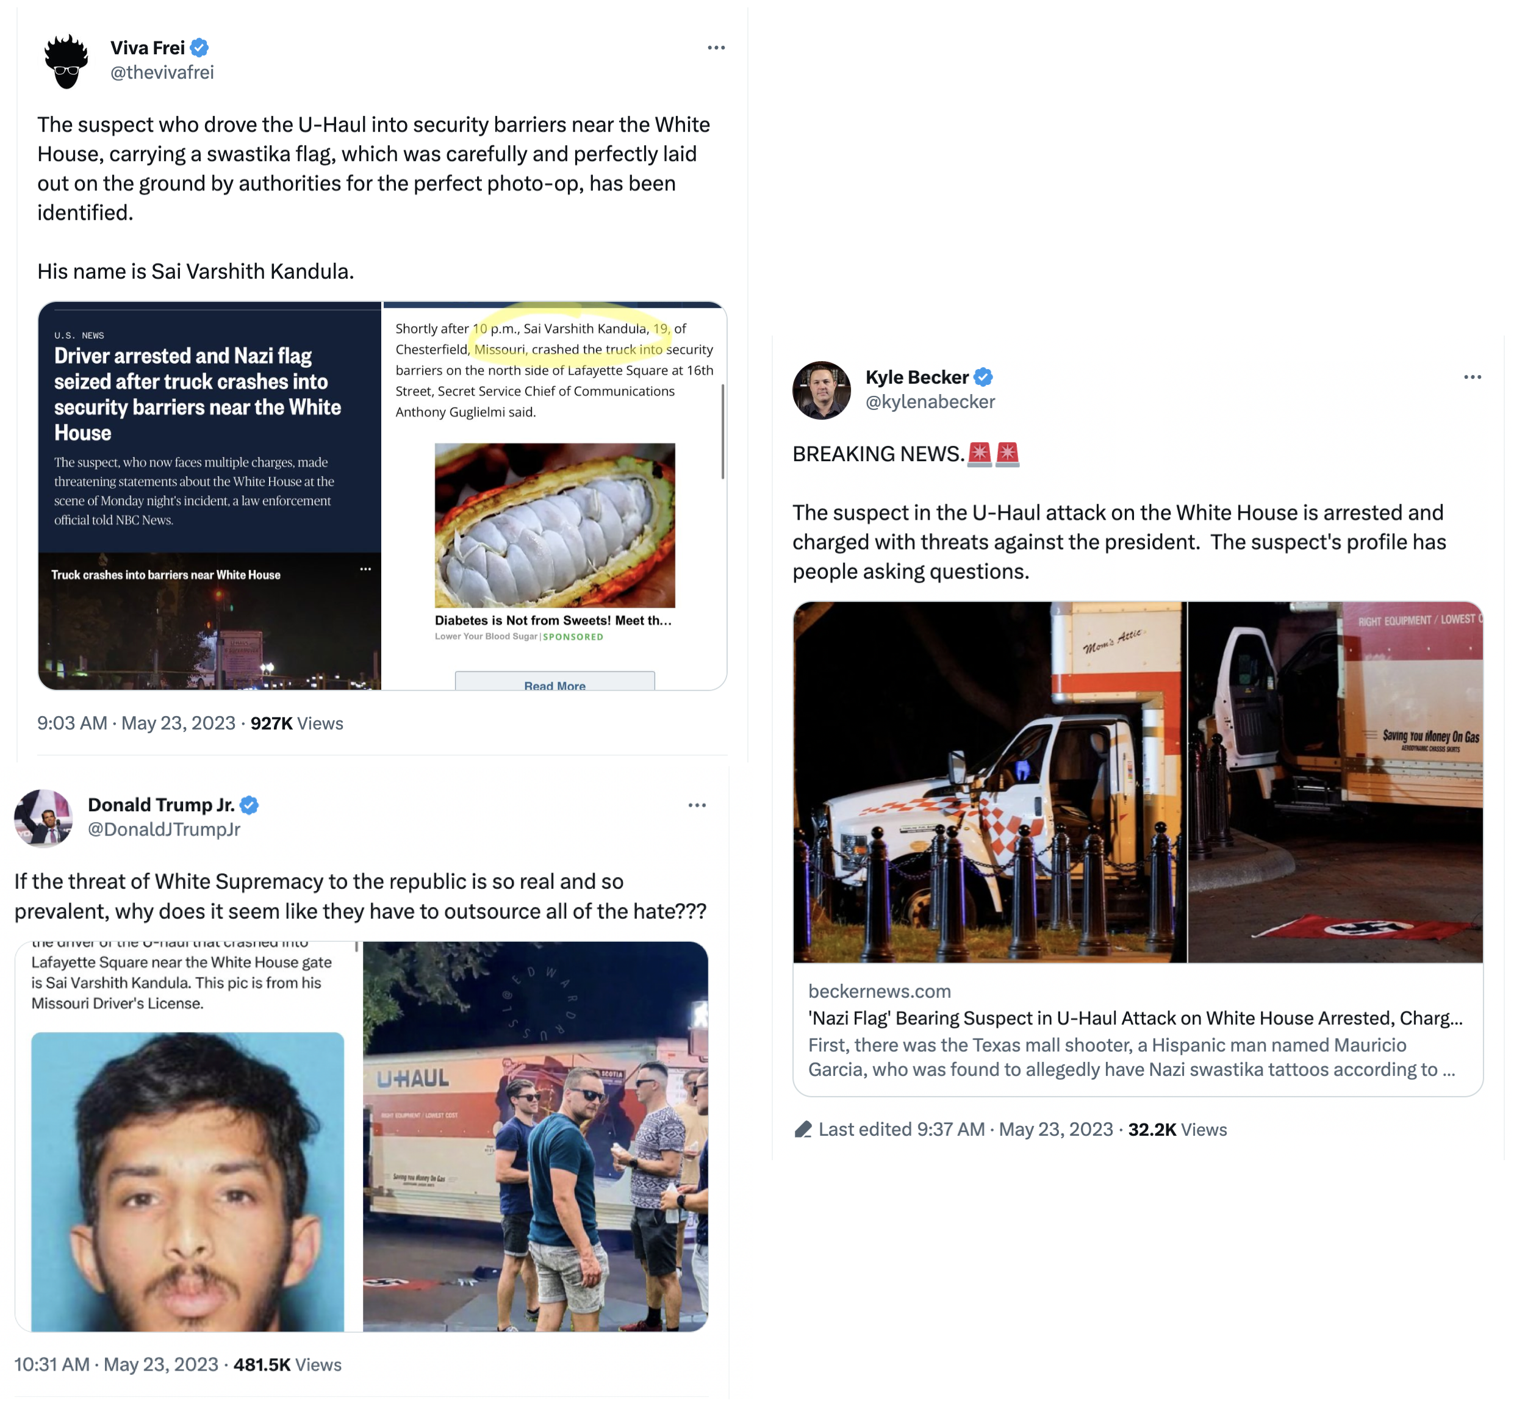
Task: Open Viva Frei's profile avatar
Action: 66,61
